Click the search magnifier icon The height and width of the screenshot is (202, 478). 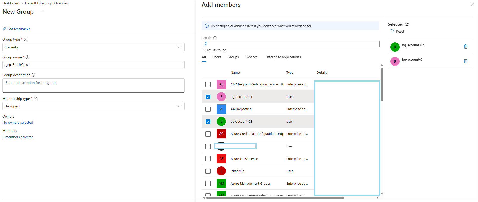coord(205,44)
